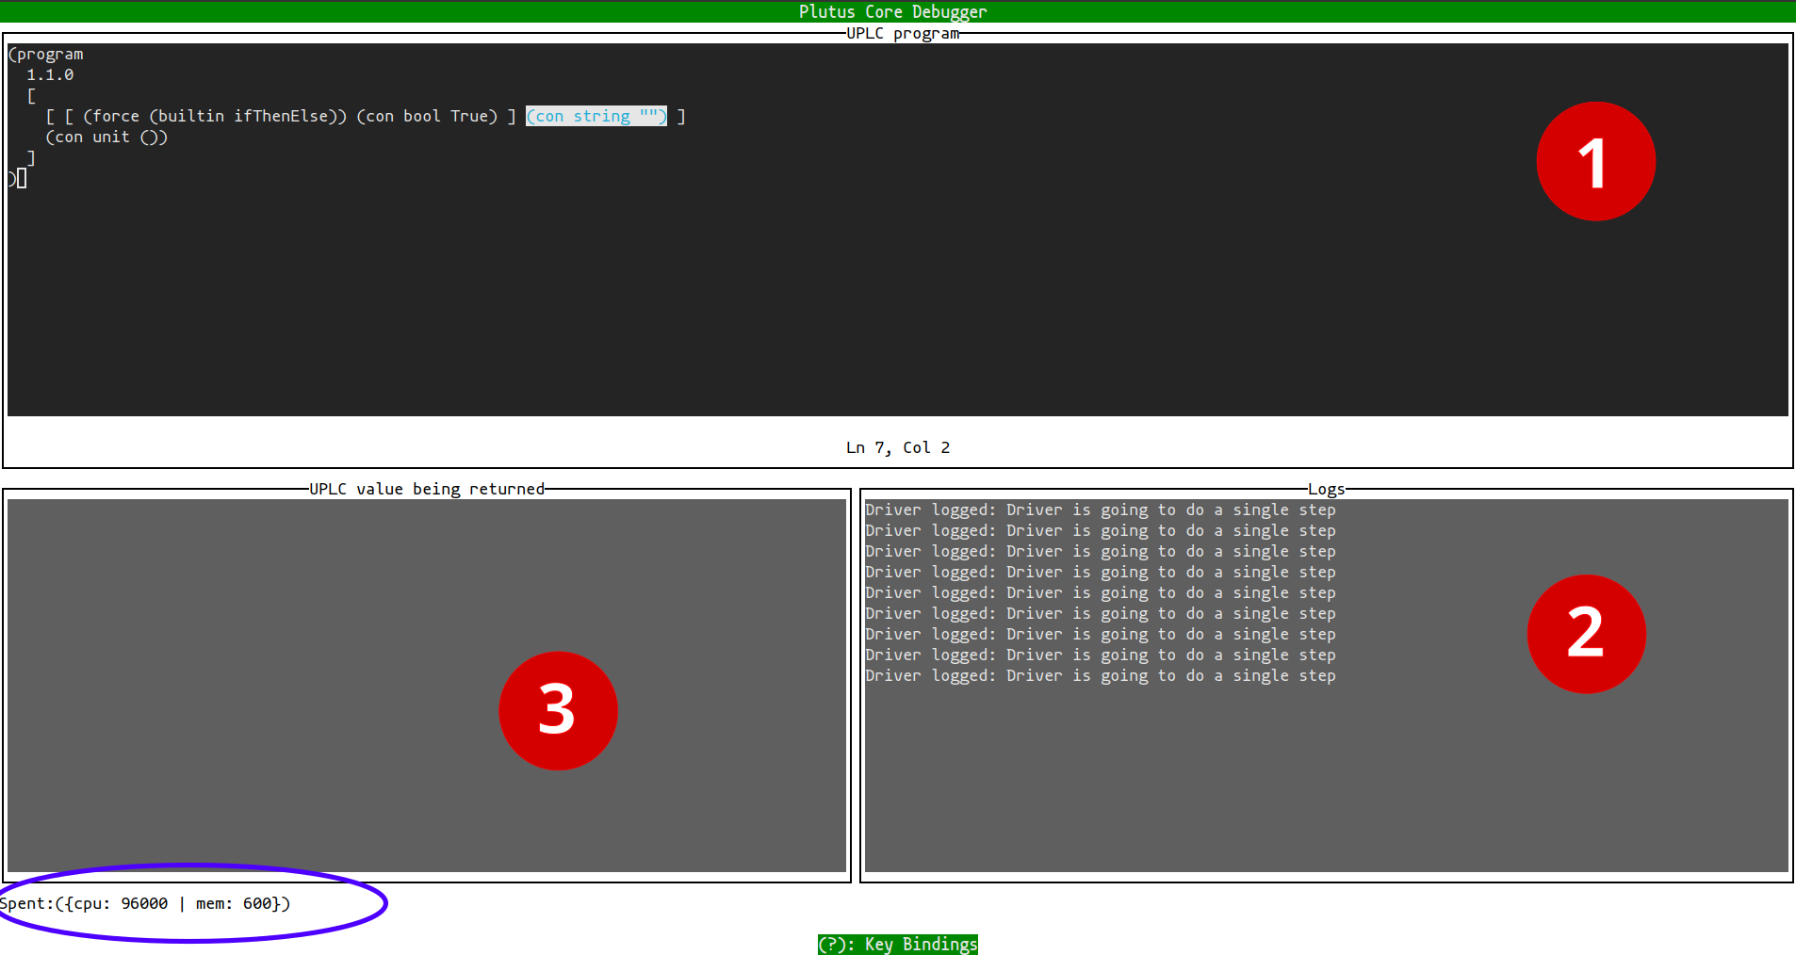
Task: Click the last 'Driver logged' log line
Action: (x=1101, y=675)
